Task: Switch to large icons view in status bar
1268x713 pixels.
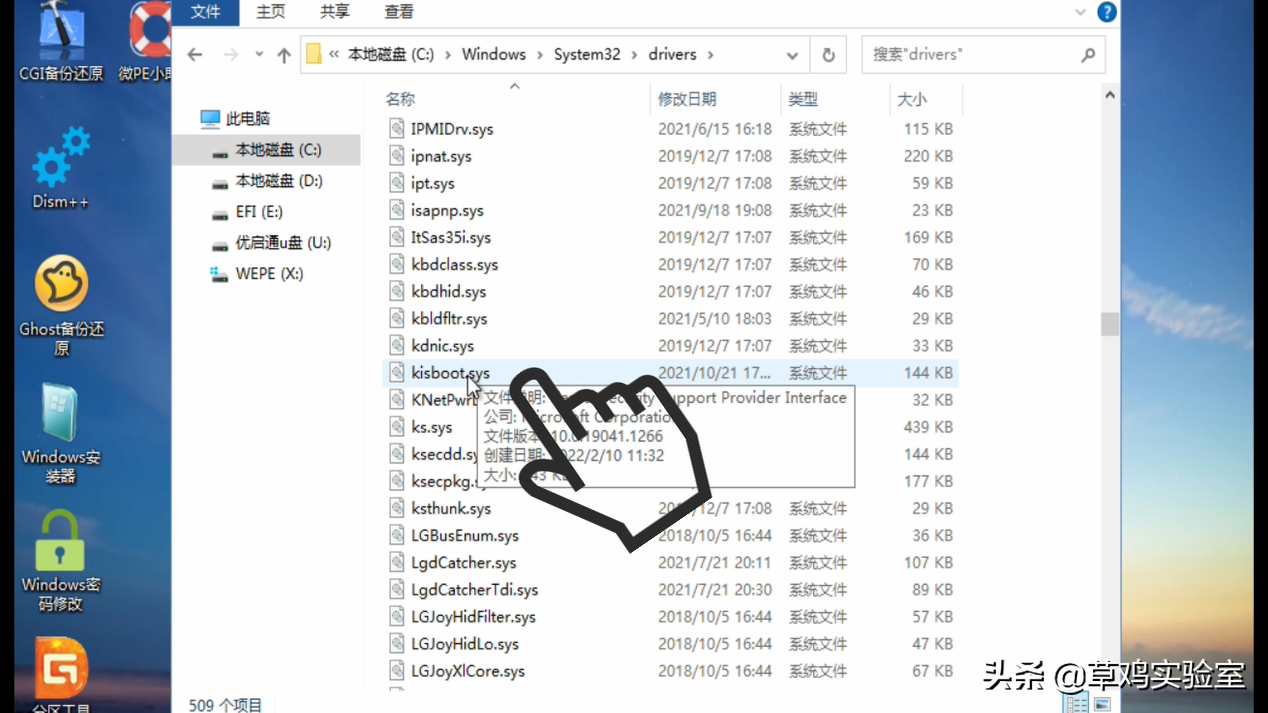Action: pos(1103,704)
